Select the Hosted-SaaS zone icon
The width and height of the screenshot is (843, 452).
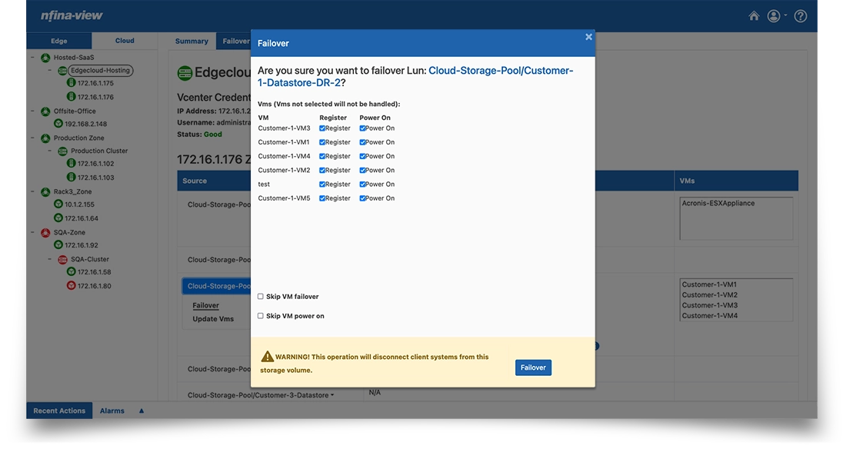tap(45, 57)
